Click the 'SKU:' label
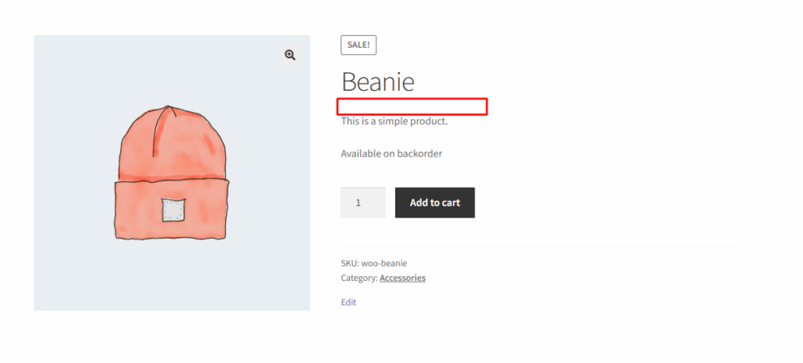803x363 pixels. 351,264
